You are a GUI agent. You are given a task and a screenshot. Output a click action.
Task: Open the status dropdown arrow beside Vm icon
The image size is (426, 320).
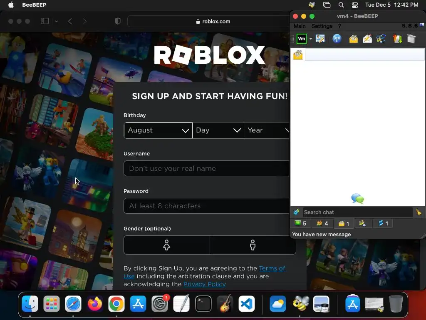pyautogui.click(x=310, y=39)
